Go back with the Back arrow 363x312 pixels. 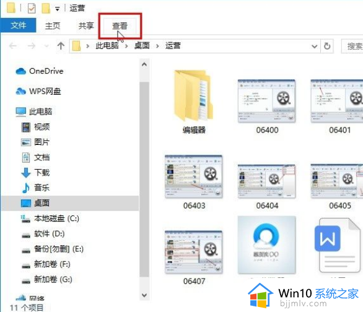[13, 46]
